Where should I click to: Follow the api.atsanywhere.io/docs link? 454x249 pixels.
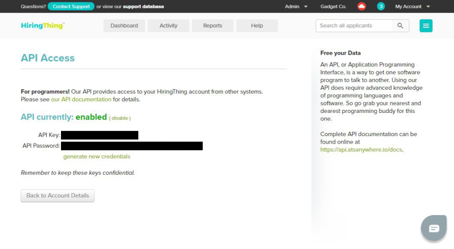pos(361,150)
